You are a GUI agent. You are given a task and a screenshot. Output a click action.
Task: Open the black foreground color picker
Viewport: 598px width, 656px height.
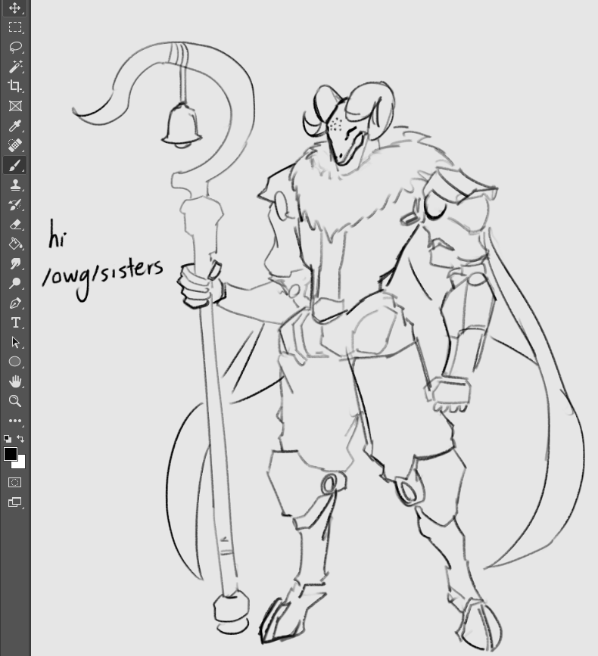click(x=10, y=454)
